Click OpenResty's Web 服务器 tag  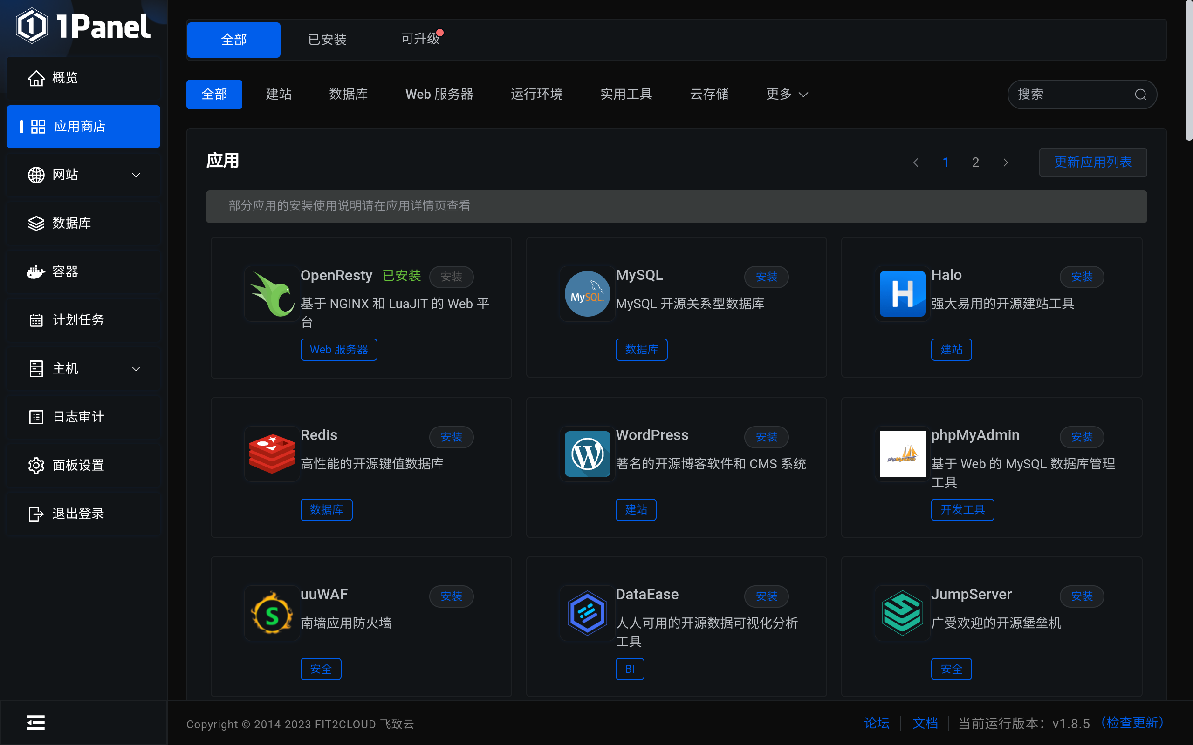[x=339, y=350]
